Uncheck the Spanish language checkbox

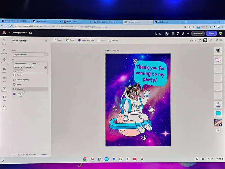pos(14,94)
